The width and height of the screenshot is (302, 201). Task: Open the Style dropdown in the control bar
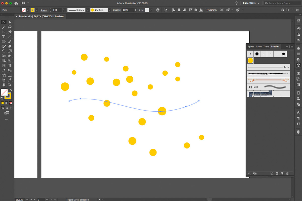(150, 10)
